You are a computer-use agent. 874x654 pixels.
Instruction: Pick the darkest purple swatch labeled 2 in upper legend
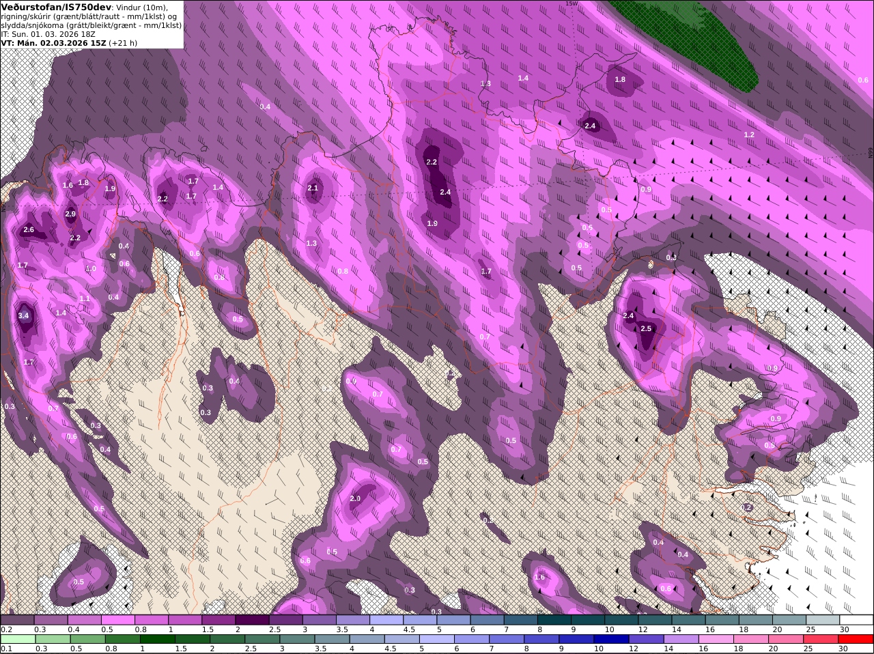252,619
